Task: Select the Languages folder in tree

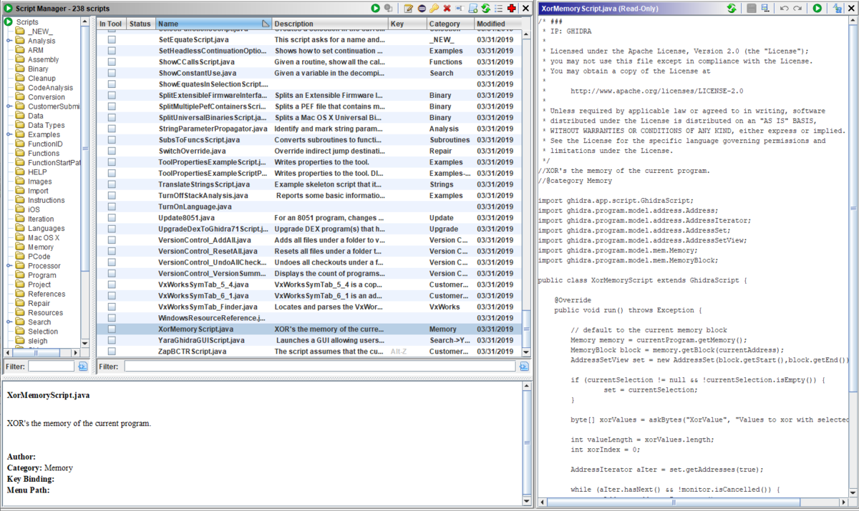Action: point(46,229)
